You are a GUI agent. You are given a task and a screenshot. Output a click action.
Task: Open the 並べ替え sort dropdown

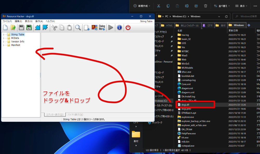222,6
